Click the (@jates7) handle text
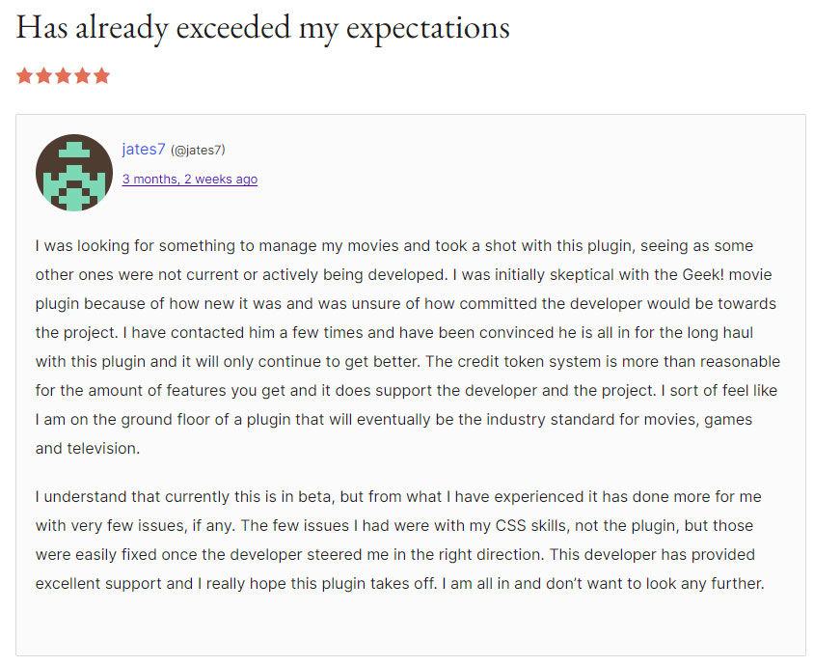Image resolution: width=814 pixels, height=666 pixels. 198,150
